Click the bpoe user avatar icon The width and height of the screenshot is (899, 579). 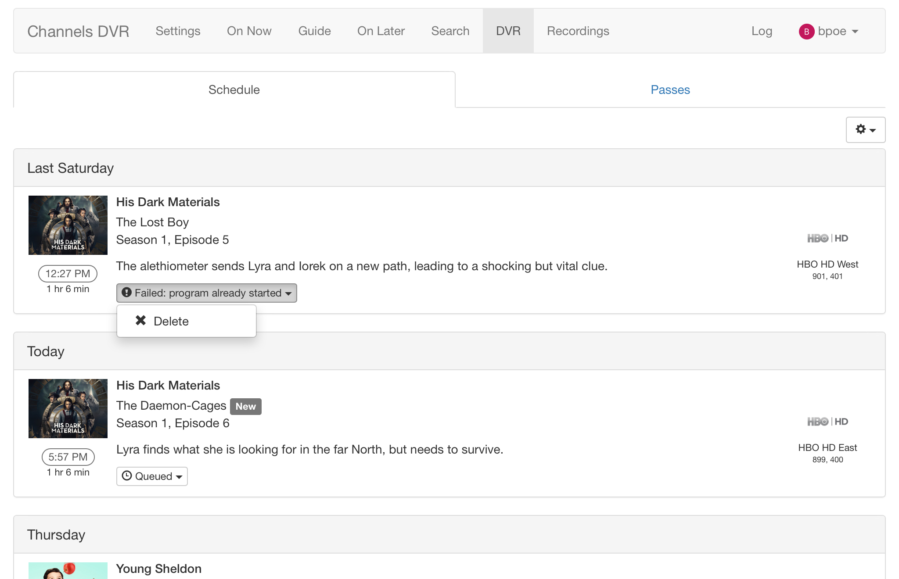tap(806, 32)
